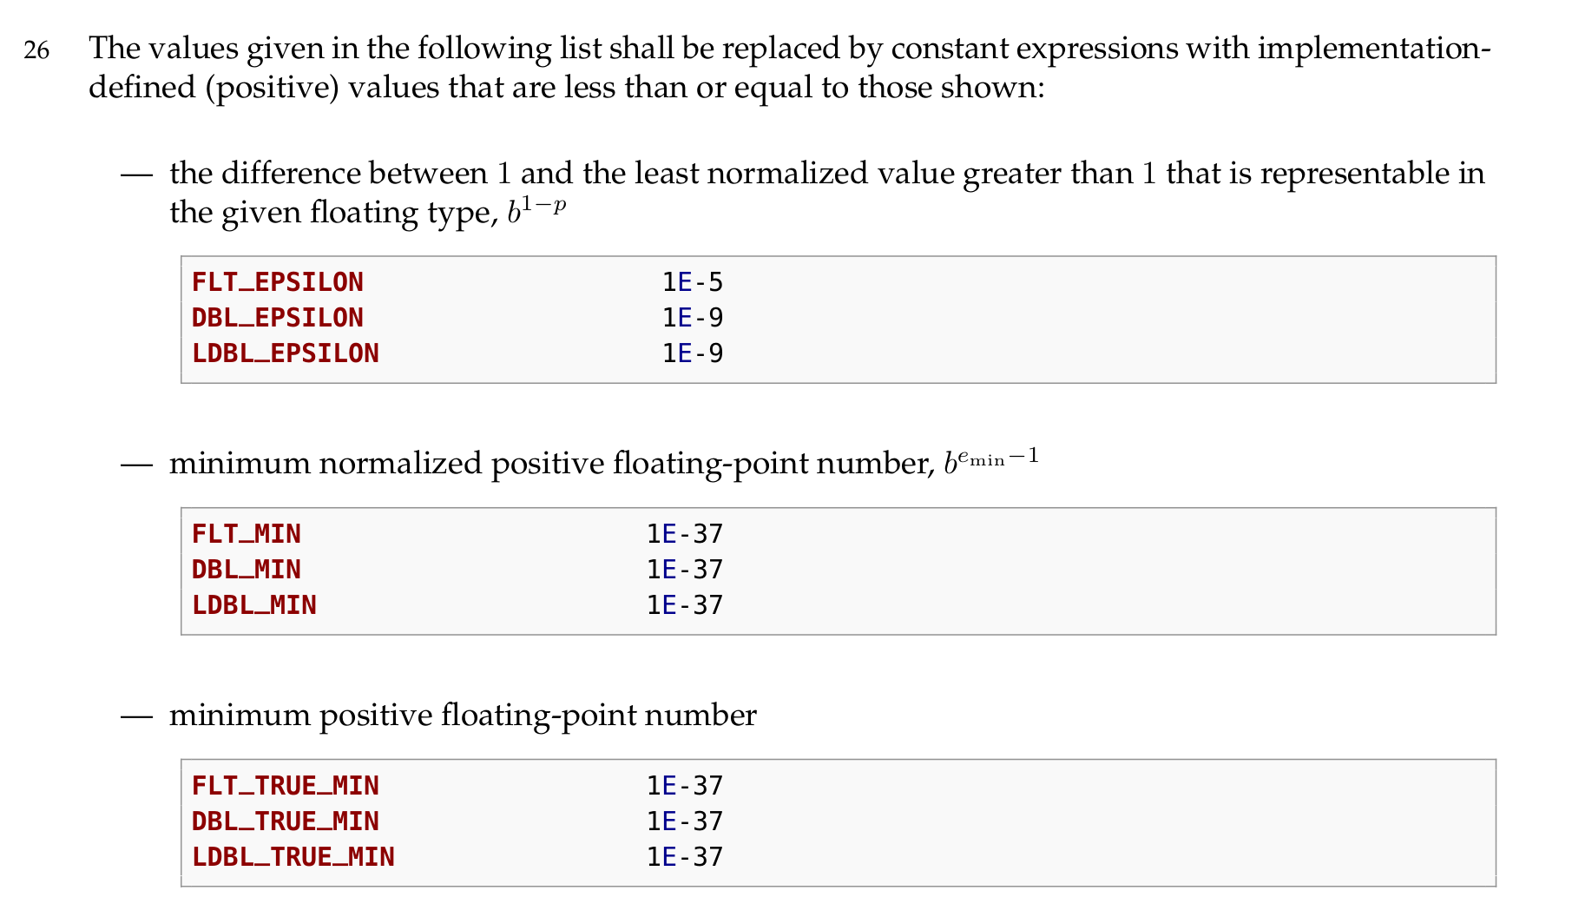This screenshot has height=917, width=1572.
Task: Click the FLT_TRUE_MIN macro name
Action: pyautogui.click(x=286, y=786)
